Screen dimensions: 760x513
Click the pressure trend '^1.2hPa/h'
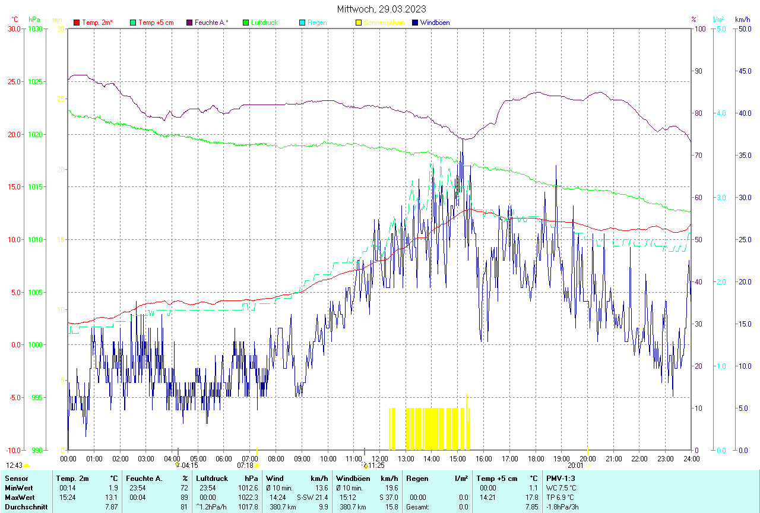tap(212, 506)
